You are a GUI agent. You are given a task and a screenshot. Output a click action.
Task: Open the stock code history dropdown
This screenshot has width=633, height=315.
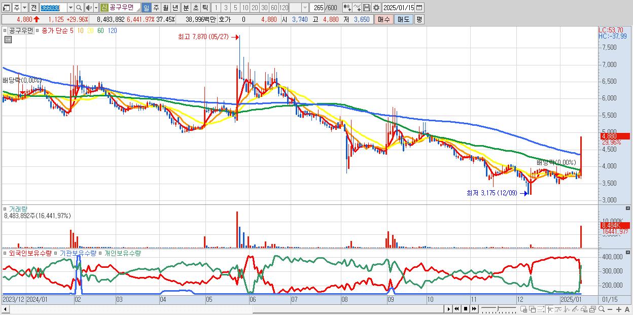point(71,8)
